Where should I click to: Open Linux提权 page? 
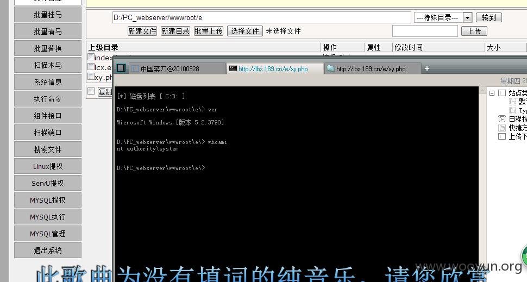pyautogui.click(x=48, y=166)
